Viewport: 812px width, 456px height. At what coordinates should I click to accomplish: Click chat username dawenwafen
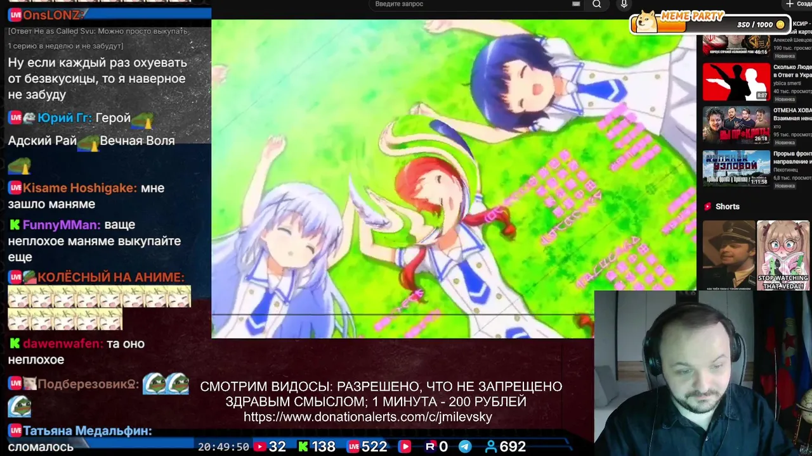click(x=63, y=344)
